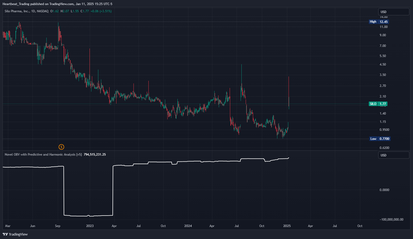
Task: Open the USD selector on the OBV pane
Action: pos(394,155)
